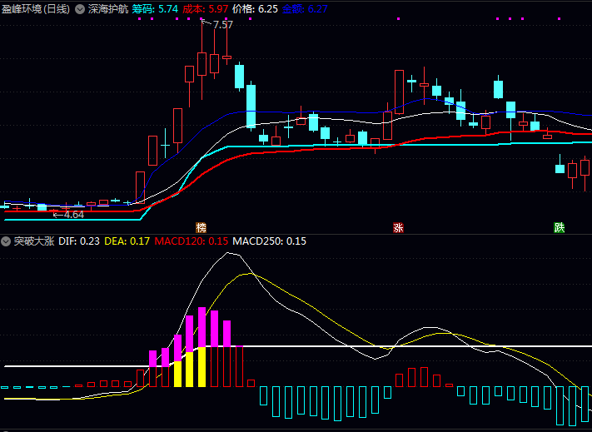The height and width of the screenshot is (432, 592).
Task: Click the red 涨 event marker icon
Action: 398,227
